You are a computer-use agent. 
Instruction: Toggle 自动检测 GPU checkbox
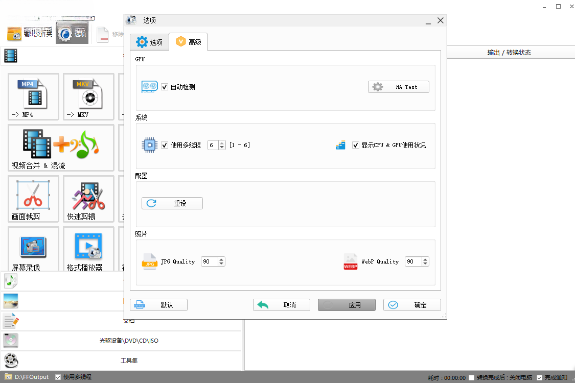[x=165, y=87]
